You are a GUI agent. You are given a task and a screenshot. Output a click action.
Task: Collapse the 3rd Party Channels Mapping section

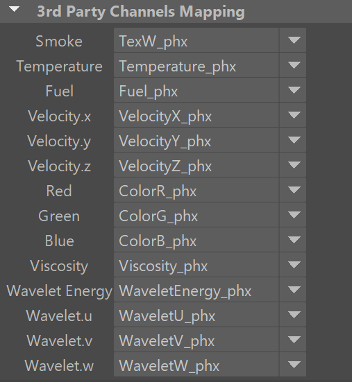[x=15, y=10]
